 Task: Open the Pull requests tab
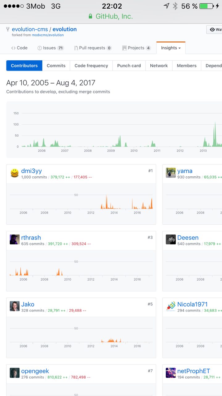point(93,48)
